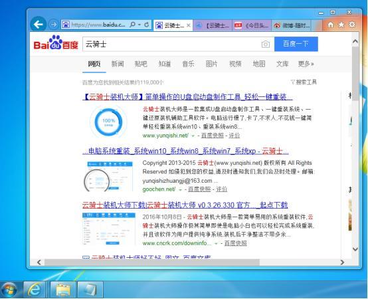Click the Baidu logo
This screenshot has height=299, width=368.
(x=56, y=43)
